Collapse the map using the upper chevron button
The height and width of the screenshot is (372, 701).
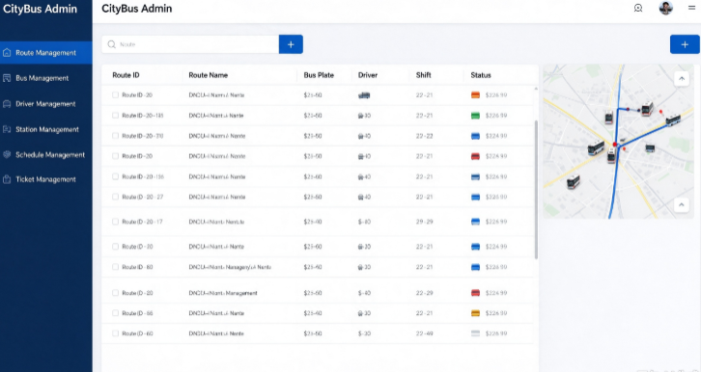682,79
